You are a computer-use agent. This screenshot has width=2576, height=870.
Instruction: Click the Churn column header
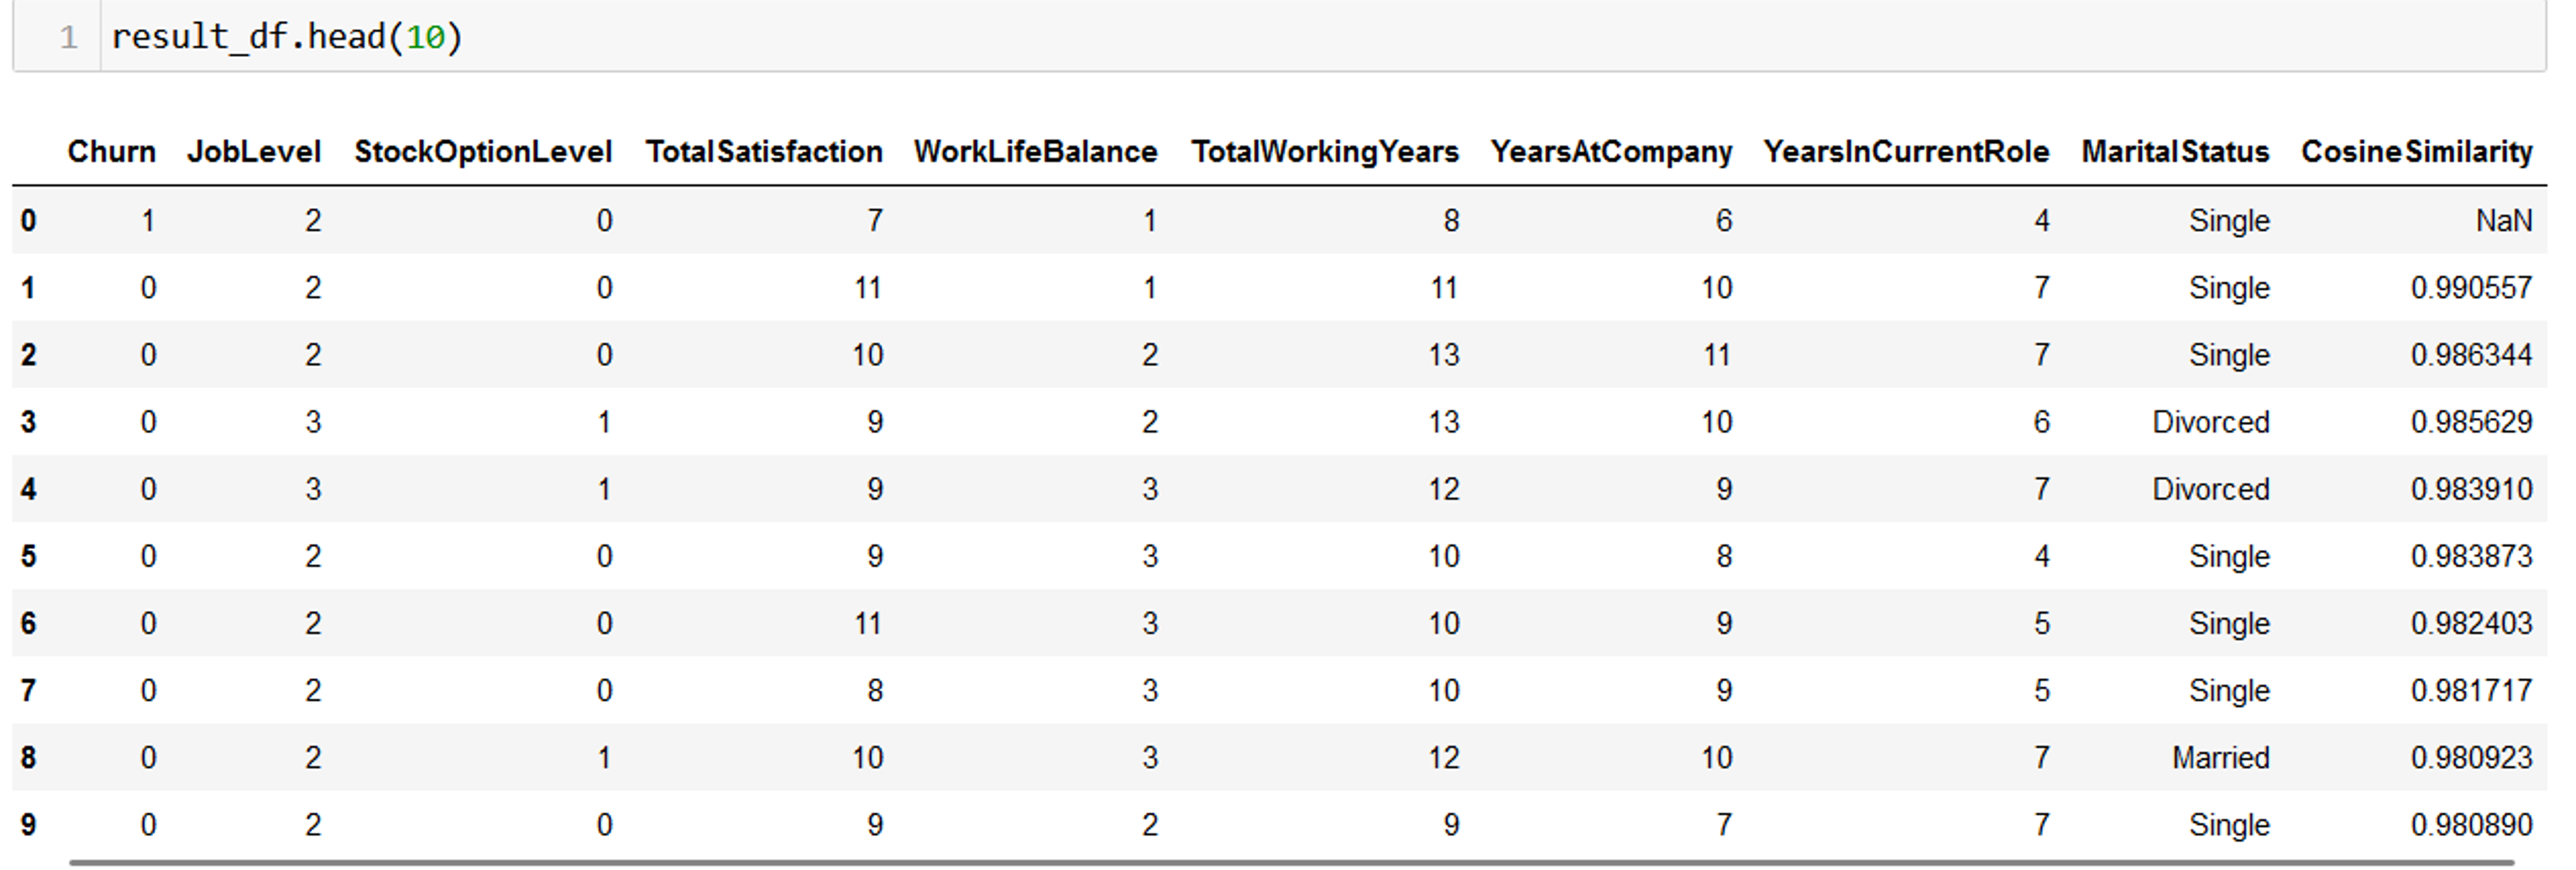click(x=111, y=152)
